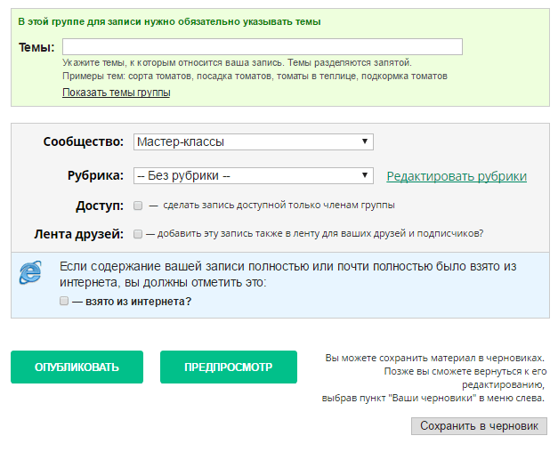Click 'Сохранить в черновик' button
Screen dimensions: 558x452
pos(479,426)
